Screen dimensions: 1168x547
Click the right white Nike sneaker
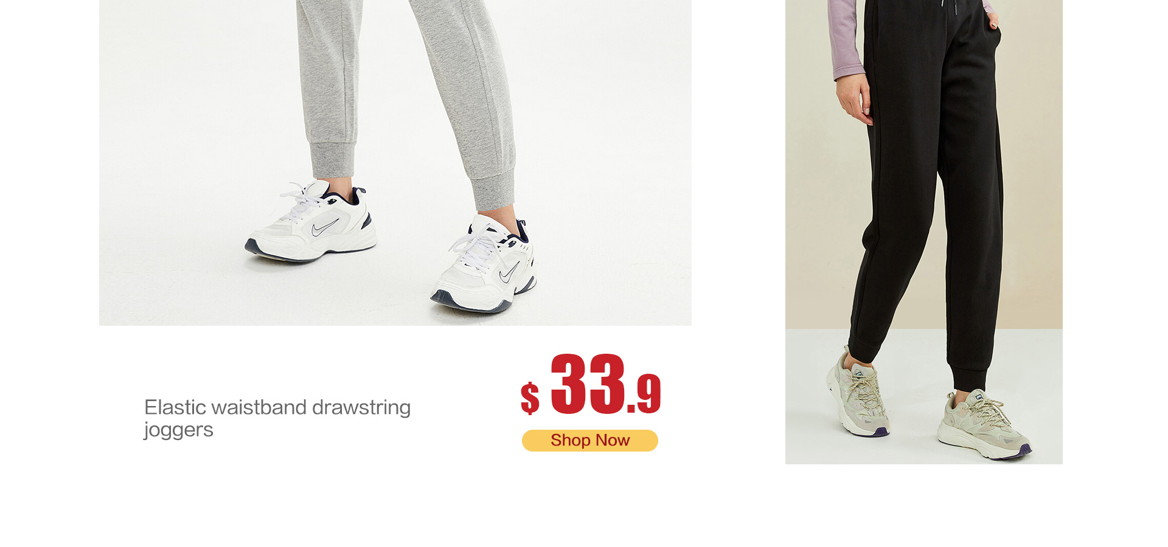484,265
